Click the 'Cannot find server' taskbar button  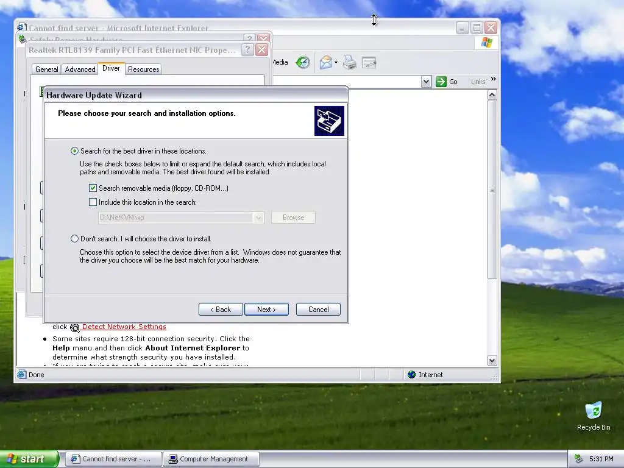(x=113, y=459)
